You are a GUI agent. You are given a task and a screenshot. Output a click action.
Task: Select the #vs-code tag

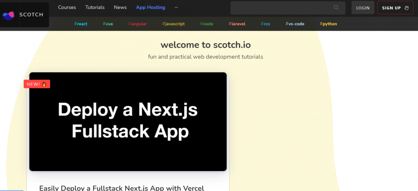point(295,24)
